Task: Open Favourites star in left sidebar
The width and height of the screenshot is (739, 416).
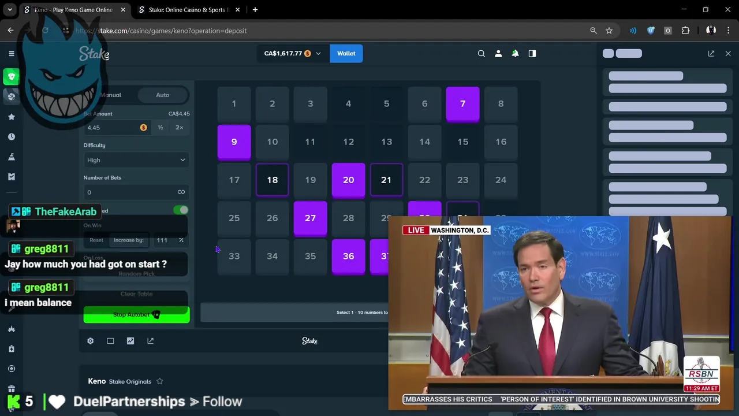Action: (11, 117)
